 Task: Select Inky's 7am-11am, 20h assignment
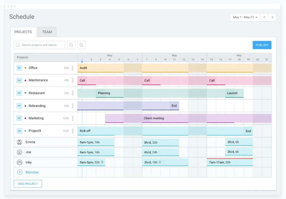coord(230,162)
